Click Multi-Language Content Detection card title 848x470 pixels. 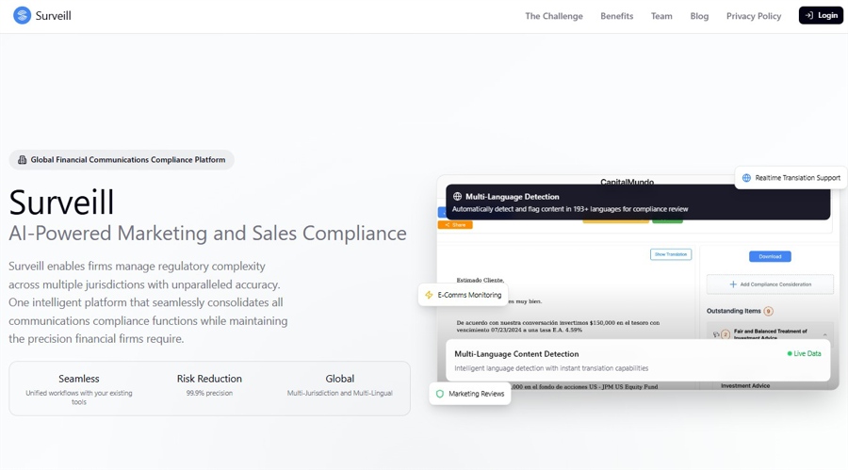pyautogui.click(x=516, y=354)
